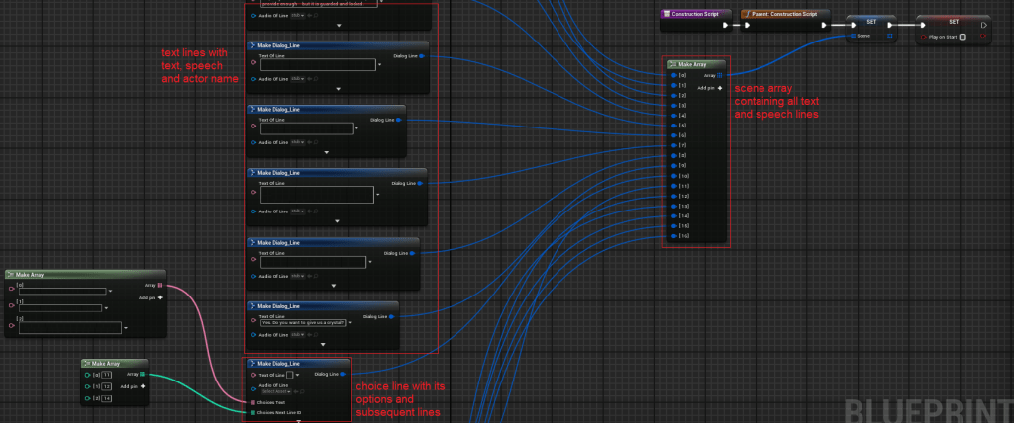1014x423 pixels.
Task: Click Add pin plus on small green Make Array
Action: coord(143,385)
